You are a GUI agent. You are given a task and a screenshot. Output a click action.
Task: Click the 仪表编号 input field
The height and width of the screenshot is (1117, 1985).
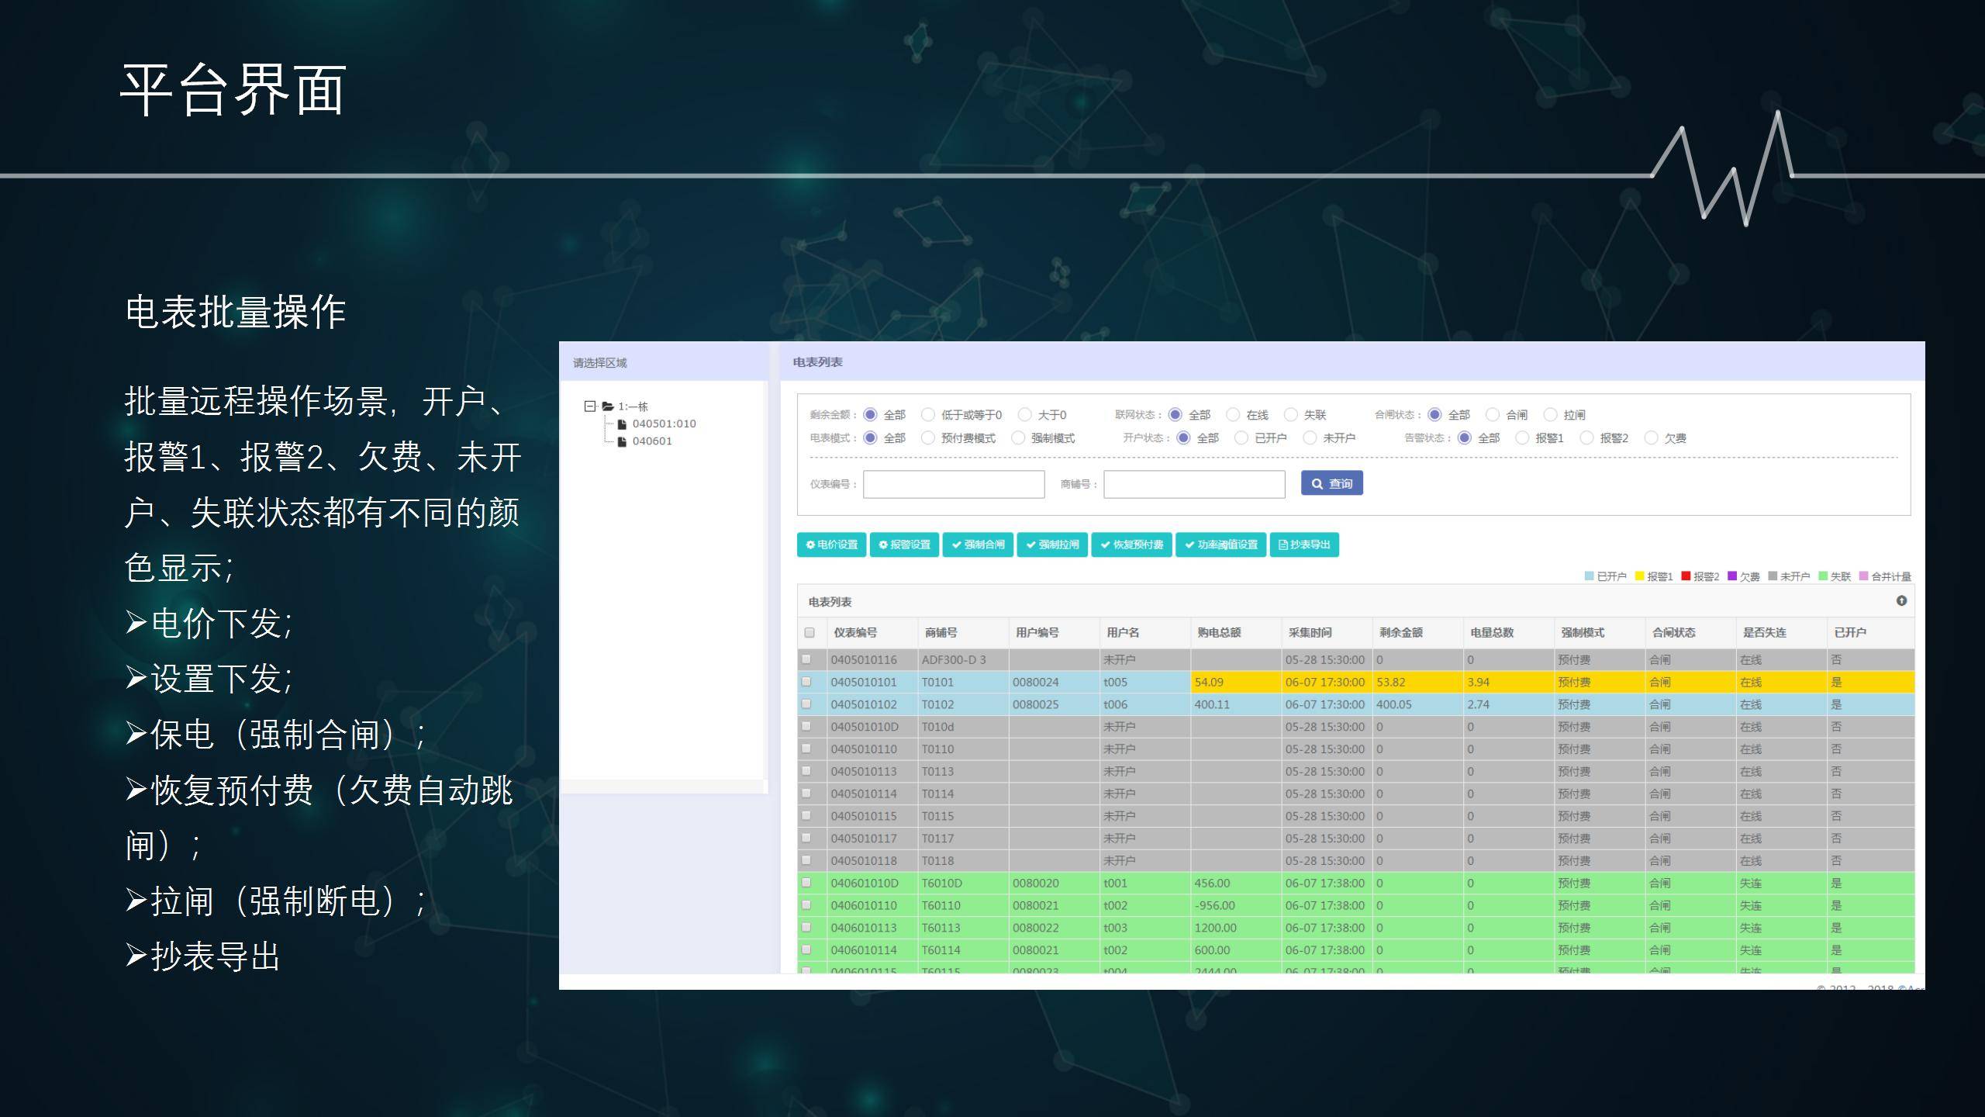pyautogui.click(x=953, y=484)
